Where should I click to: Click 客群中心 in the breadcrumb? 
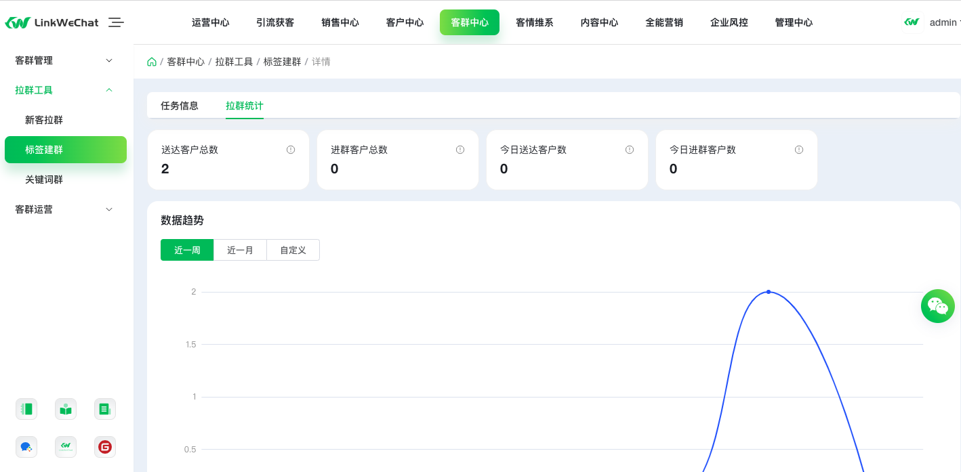[186, 62]
